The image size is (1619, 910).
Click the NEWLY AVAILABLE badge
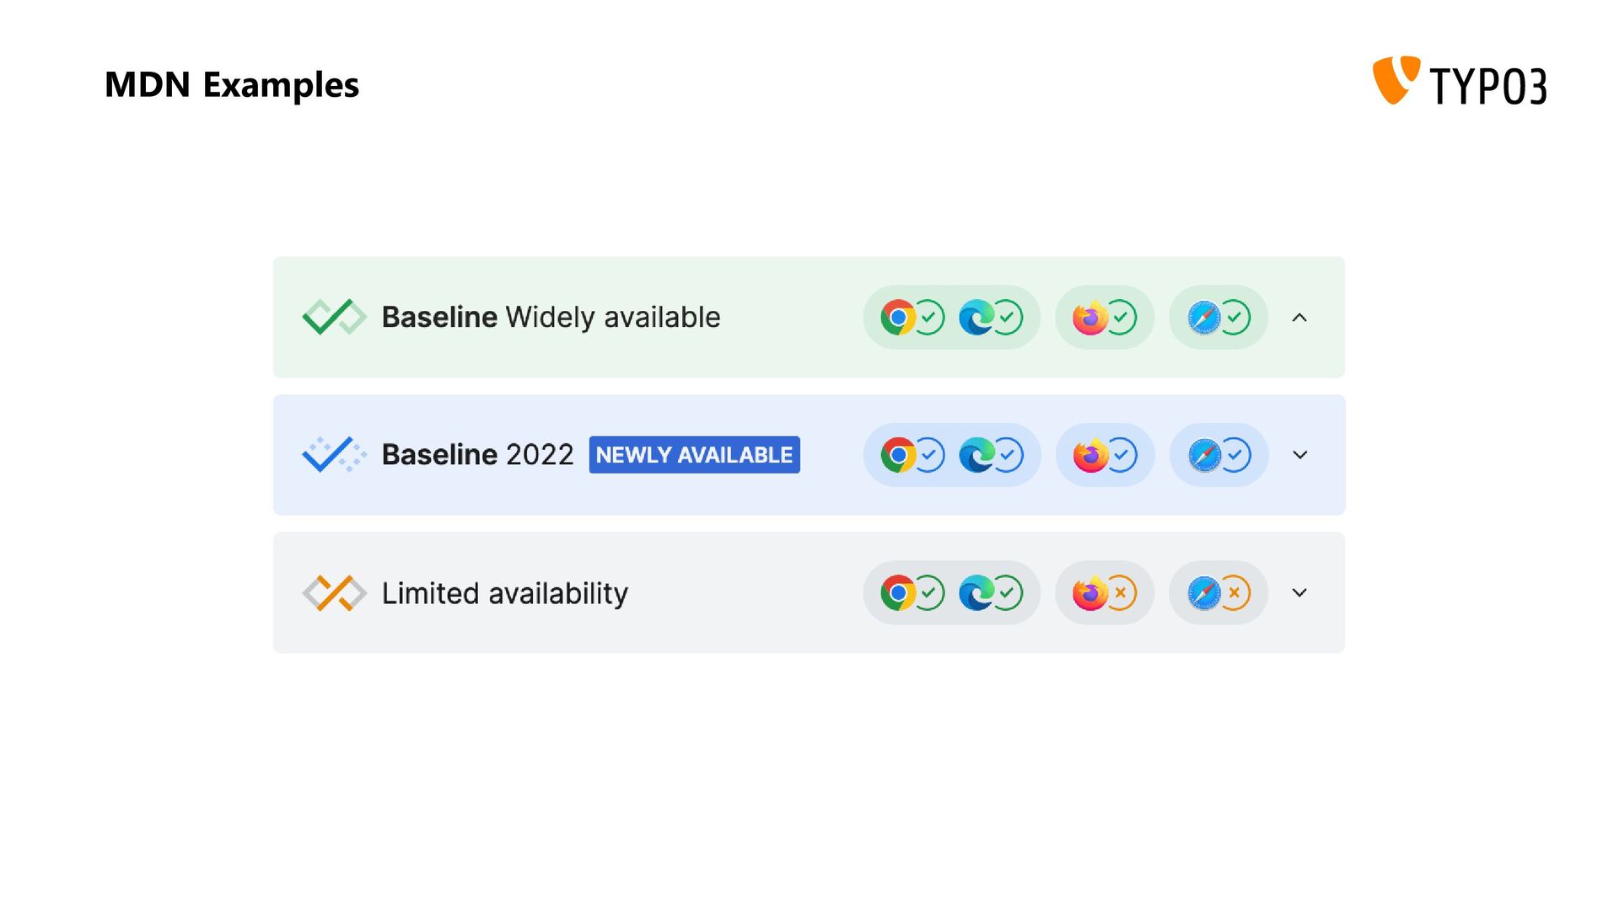tap(694, 455)
